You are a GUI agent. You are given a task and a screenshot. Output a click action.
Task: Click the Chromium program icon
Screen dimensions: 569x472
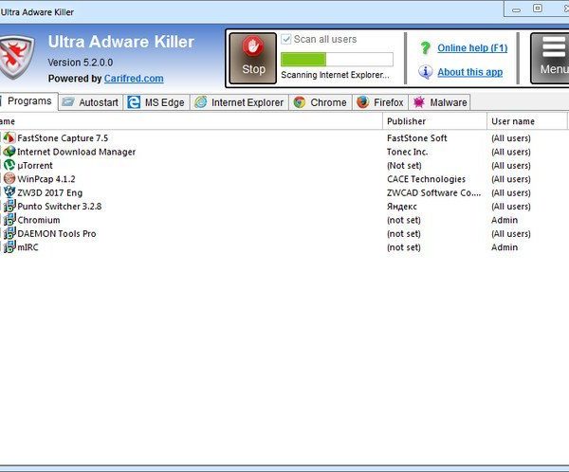point(9,220)
